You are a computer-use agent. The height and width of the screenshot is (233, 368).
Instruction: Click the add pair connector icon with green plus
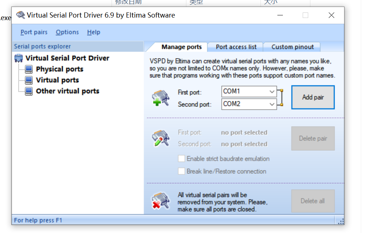point(161,98)
